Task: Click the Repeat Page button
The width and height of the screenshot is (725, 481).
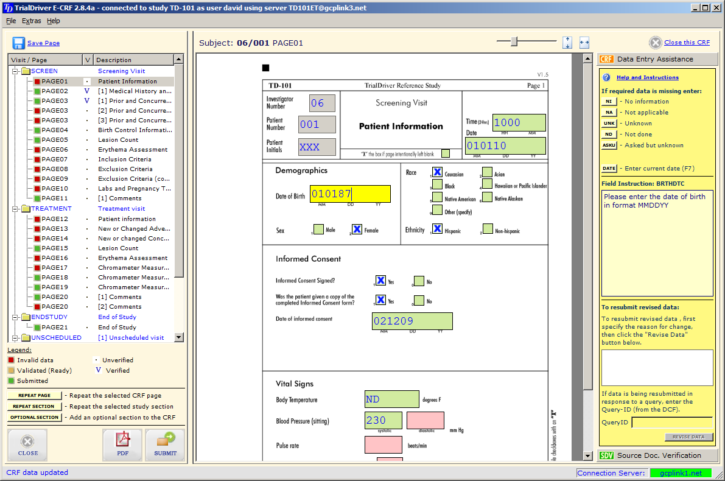Action: click(35, 396)
